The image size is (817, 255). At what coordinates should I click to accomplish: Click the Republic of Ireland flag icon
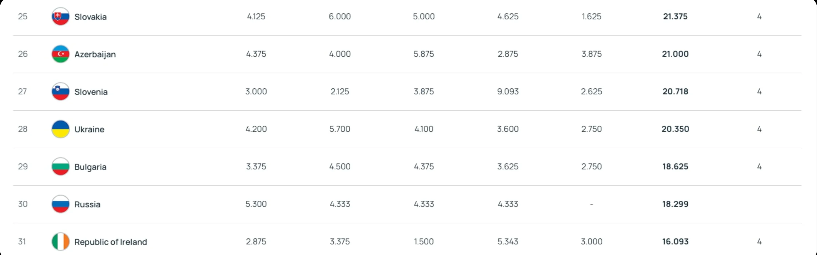(x=60, y=242)
